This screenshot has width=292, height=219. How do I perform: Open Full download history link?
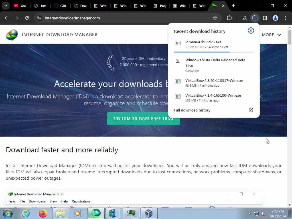192,110
